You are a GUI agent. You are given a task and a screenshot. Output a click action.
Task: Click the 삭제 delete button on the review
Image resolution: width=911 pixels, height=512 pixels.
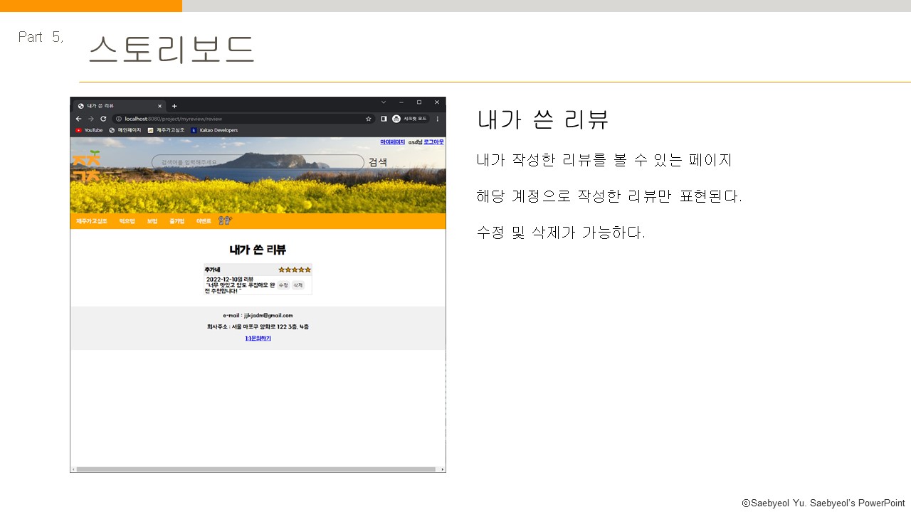tap(298, 285)
